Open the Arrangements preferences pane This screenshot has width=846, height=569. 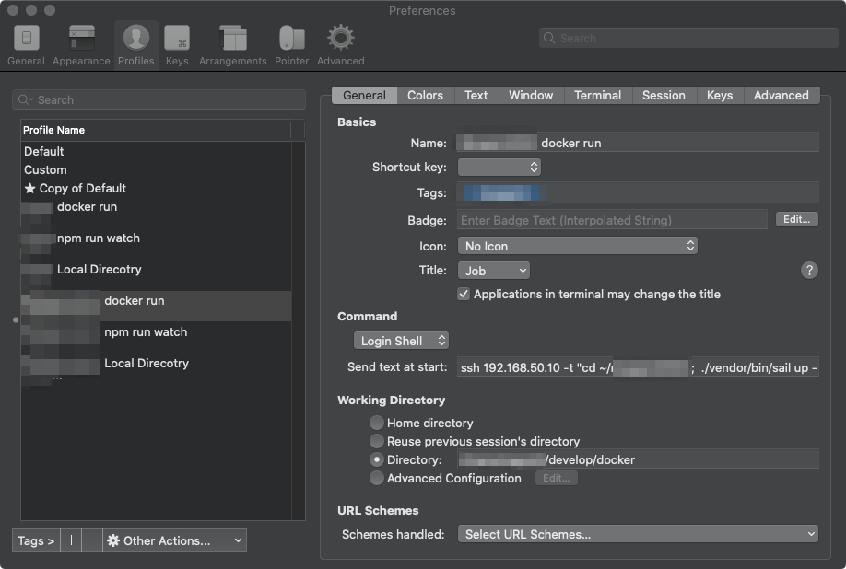tap(232, 41)
